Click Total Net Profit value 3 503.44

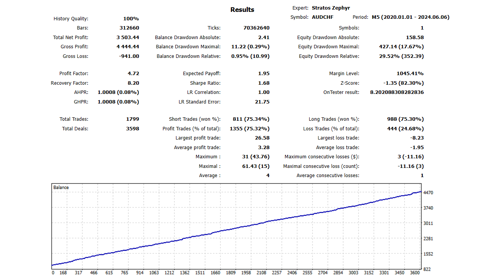[128, 38]
